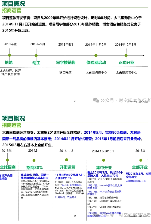Select the 动工 milestone label
Screen dimensions: 151x224
coord(36,63)
